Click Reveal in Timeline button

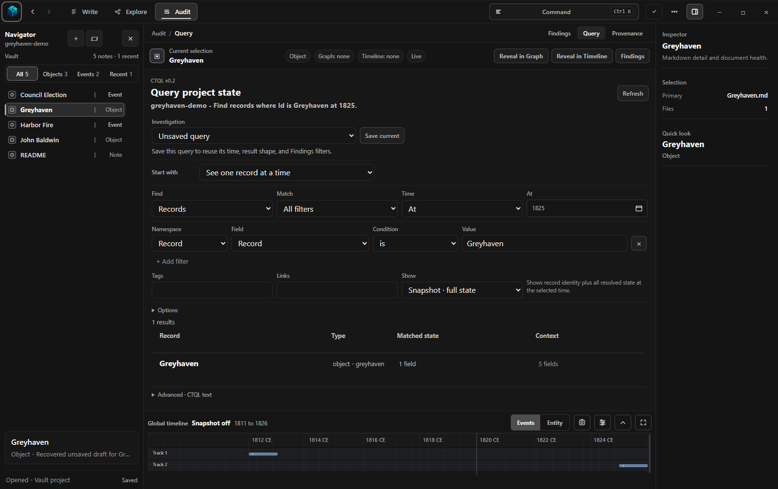coord(582,56)
